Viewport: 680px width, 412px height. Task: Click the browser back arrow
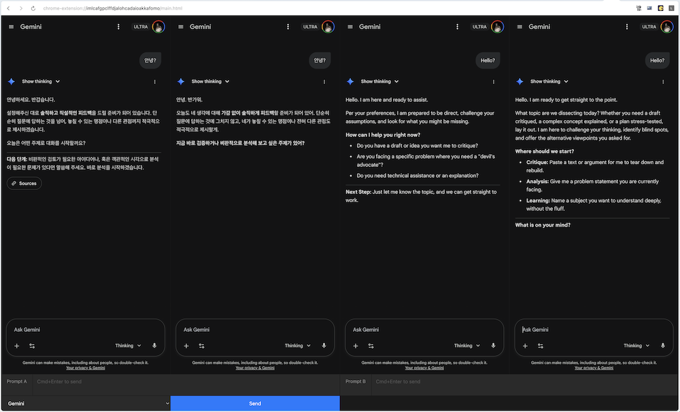click(8, 7)
